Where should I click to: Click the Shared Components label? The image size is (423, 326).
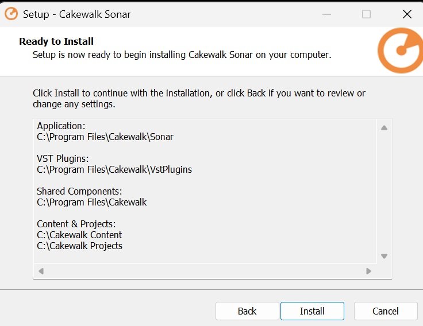79,191
